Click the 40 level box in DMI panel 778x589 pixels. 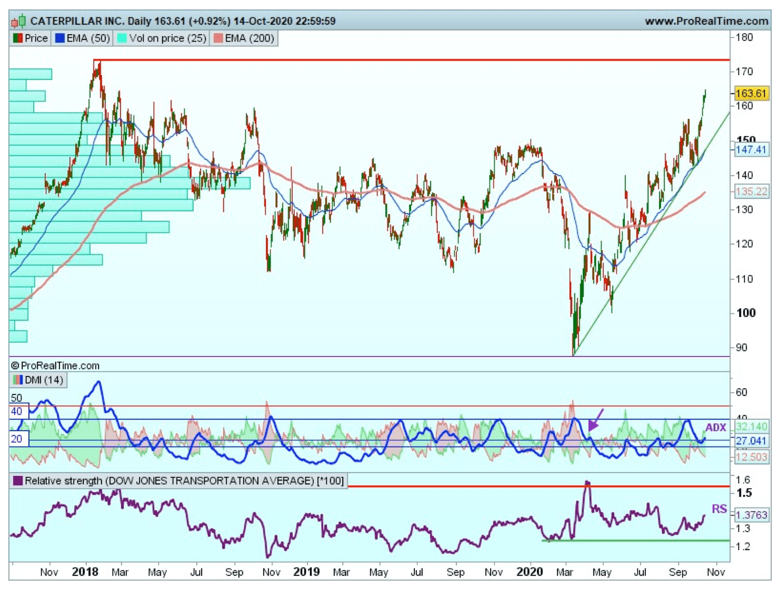point(18,412)
